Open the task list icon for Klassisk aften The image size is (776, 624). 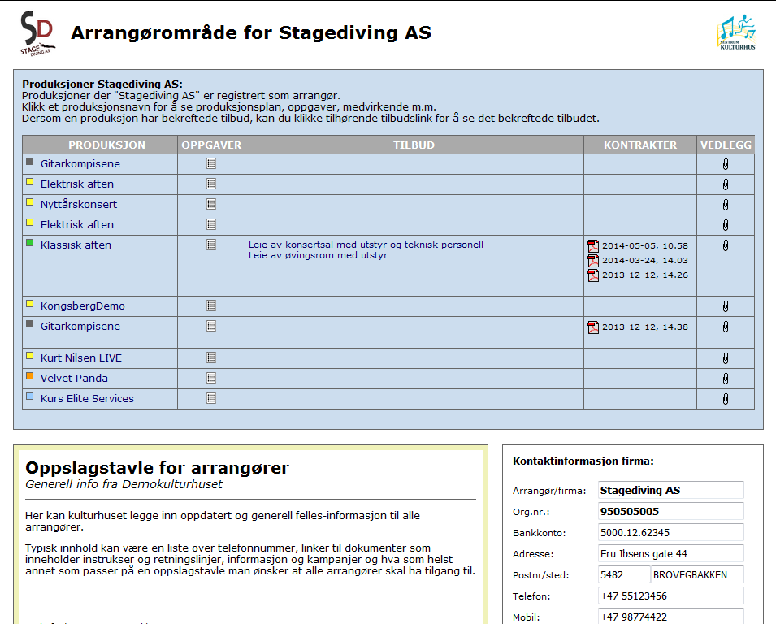click(x=211, y=245)
